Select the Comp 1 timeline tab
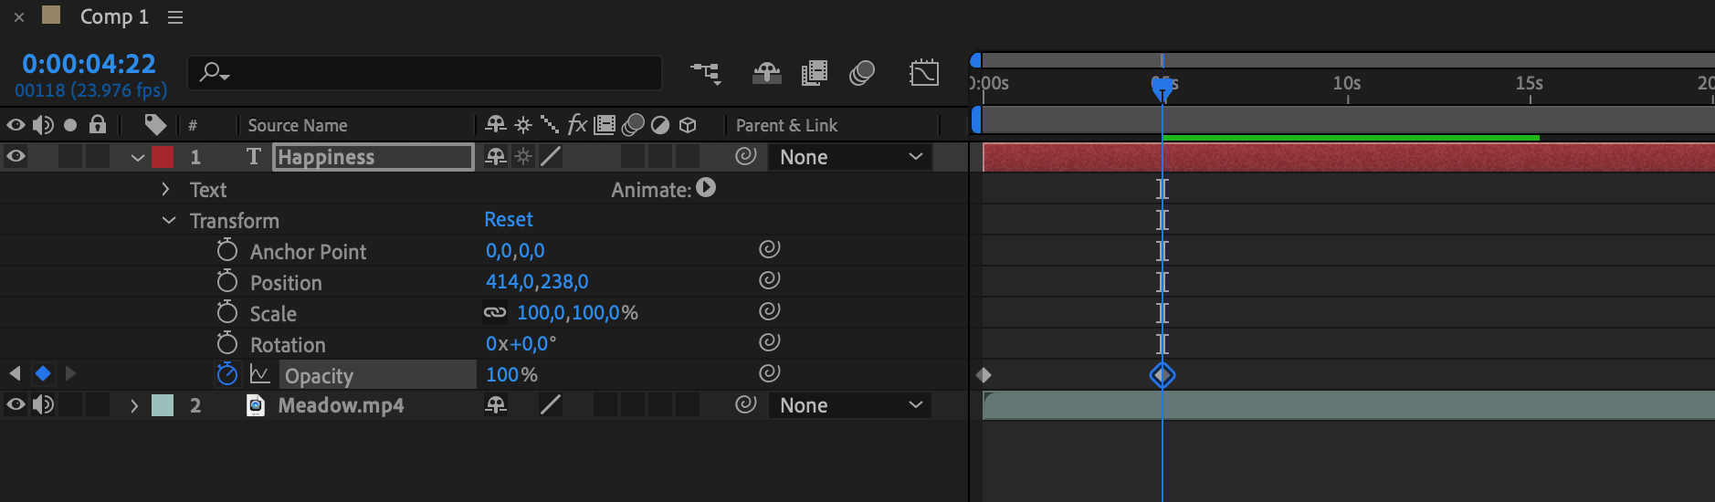The image size is (1715, 502). pyautogui.click(x=113, y=17)
